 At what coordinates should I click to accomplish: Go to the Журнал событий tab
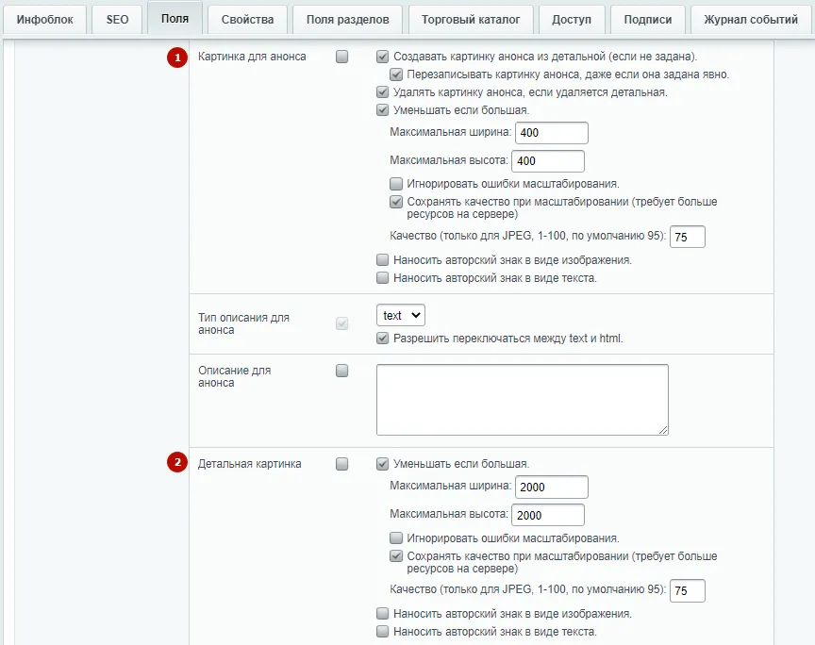click(x=751, y=20)
